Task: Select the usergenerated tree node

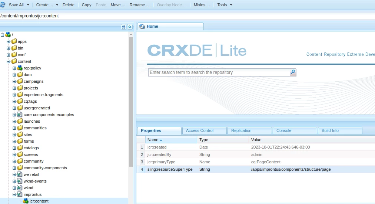Action: pos(37,108)
